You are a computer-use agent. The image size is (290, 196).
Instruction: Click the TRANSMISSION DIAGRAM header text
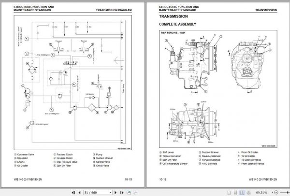114,10
